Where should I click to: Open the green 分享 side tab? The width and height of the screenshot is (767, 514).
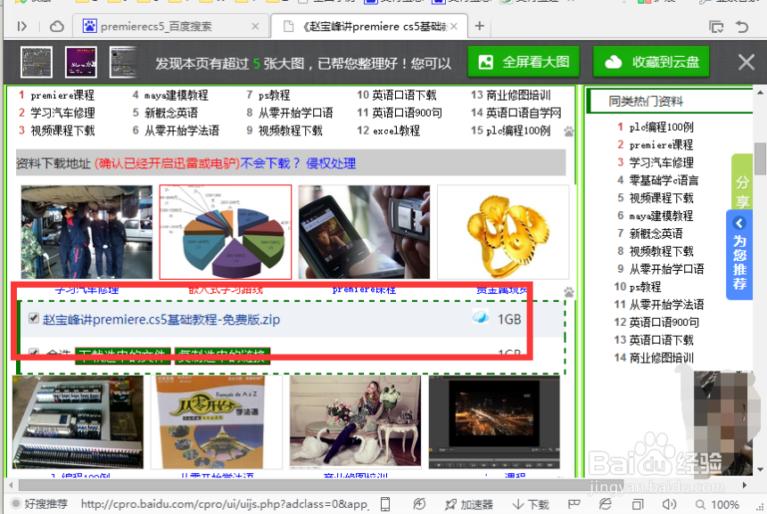click(741, 182)
